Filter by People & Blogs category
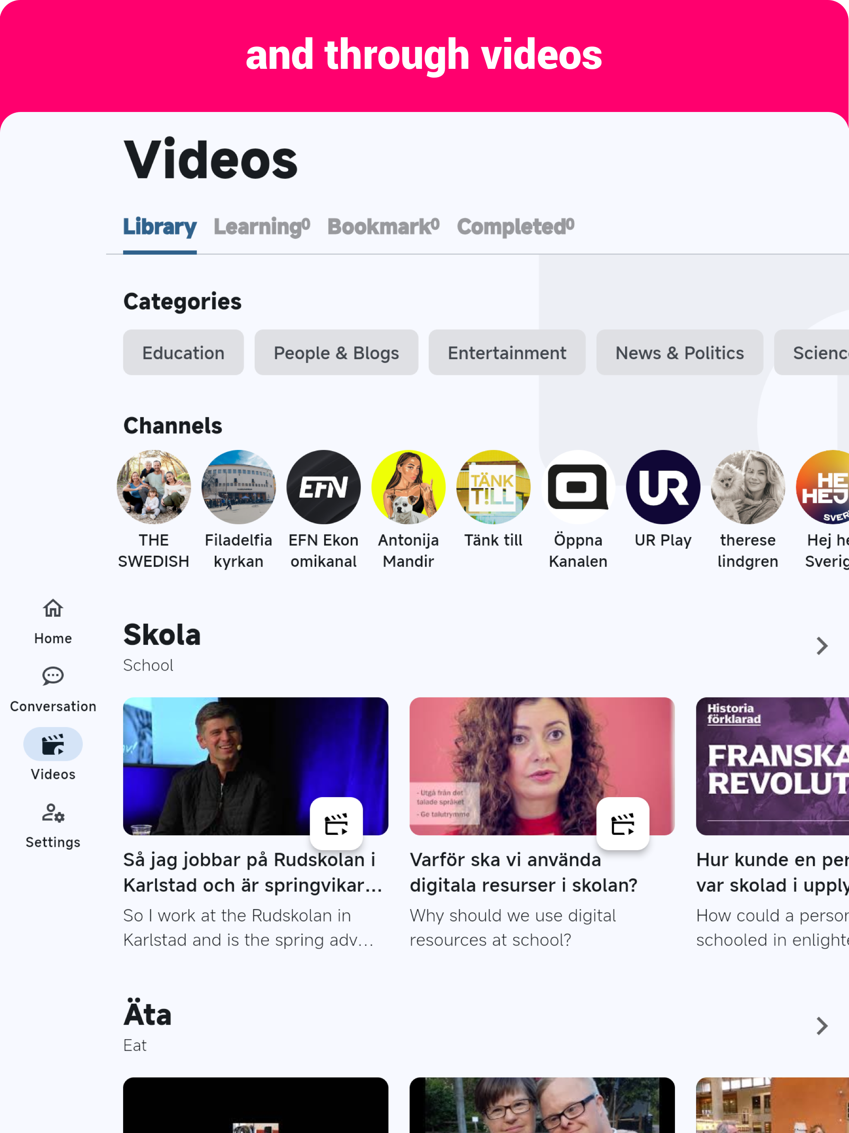Screen dimensions: 849x1133 337,353
